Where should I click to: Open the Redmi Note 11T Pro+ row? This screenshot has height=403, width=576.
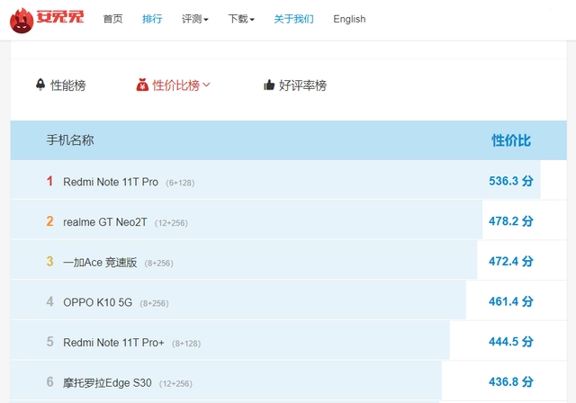coord(113,343)
